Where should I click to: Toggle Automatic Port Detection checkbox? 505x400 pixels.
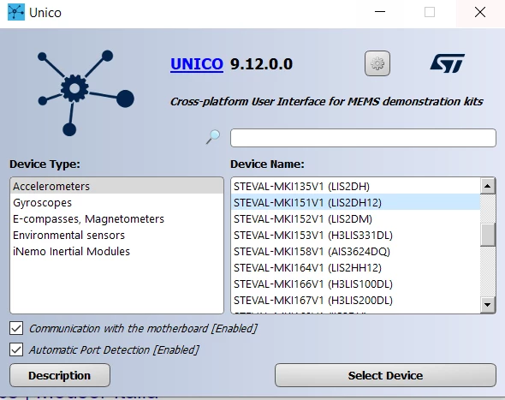pos(16,349)
